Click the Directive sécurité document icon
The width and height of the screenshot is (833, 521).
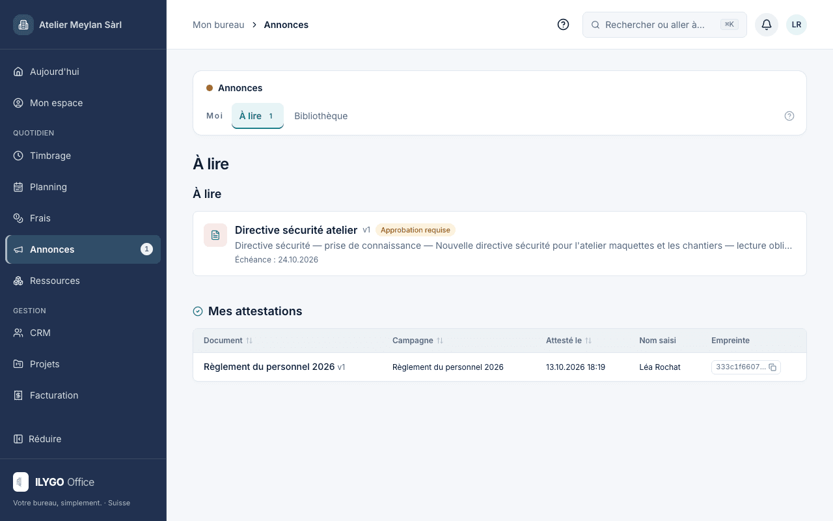click(x=215, y=235)
